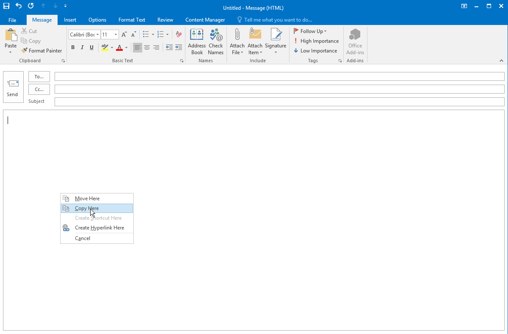508x334 pixels.
Task: Click the Save icon in the quick access toolbar
Action: click(x=6, y=6)
